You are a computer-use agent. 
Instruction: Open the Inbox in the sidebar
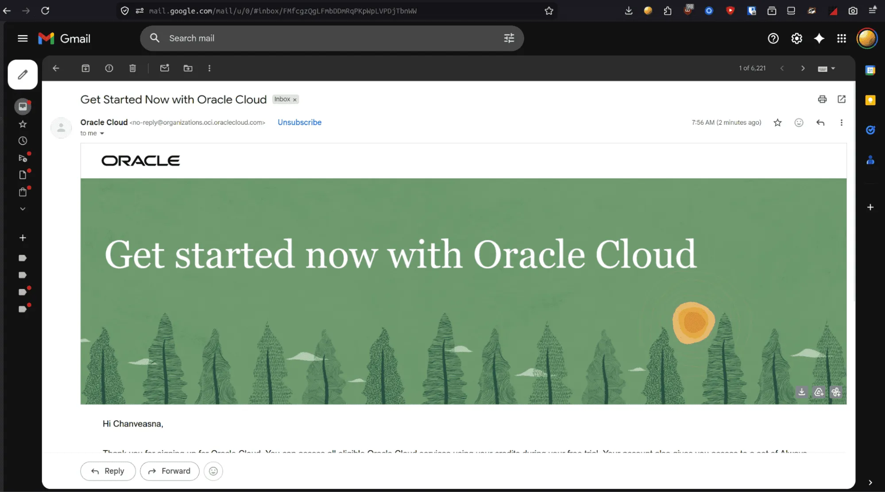pyautogui.click(x=23, y=106)
